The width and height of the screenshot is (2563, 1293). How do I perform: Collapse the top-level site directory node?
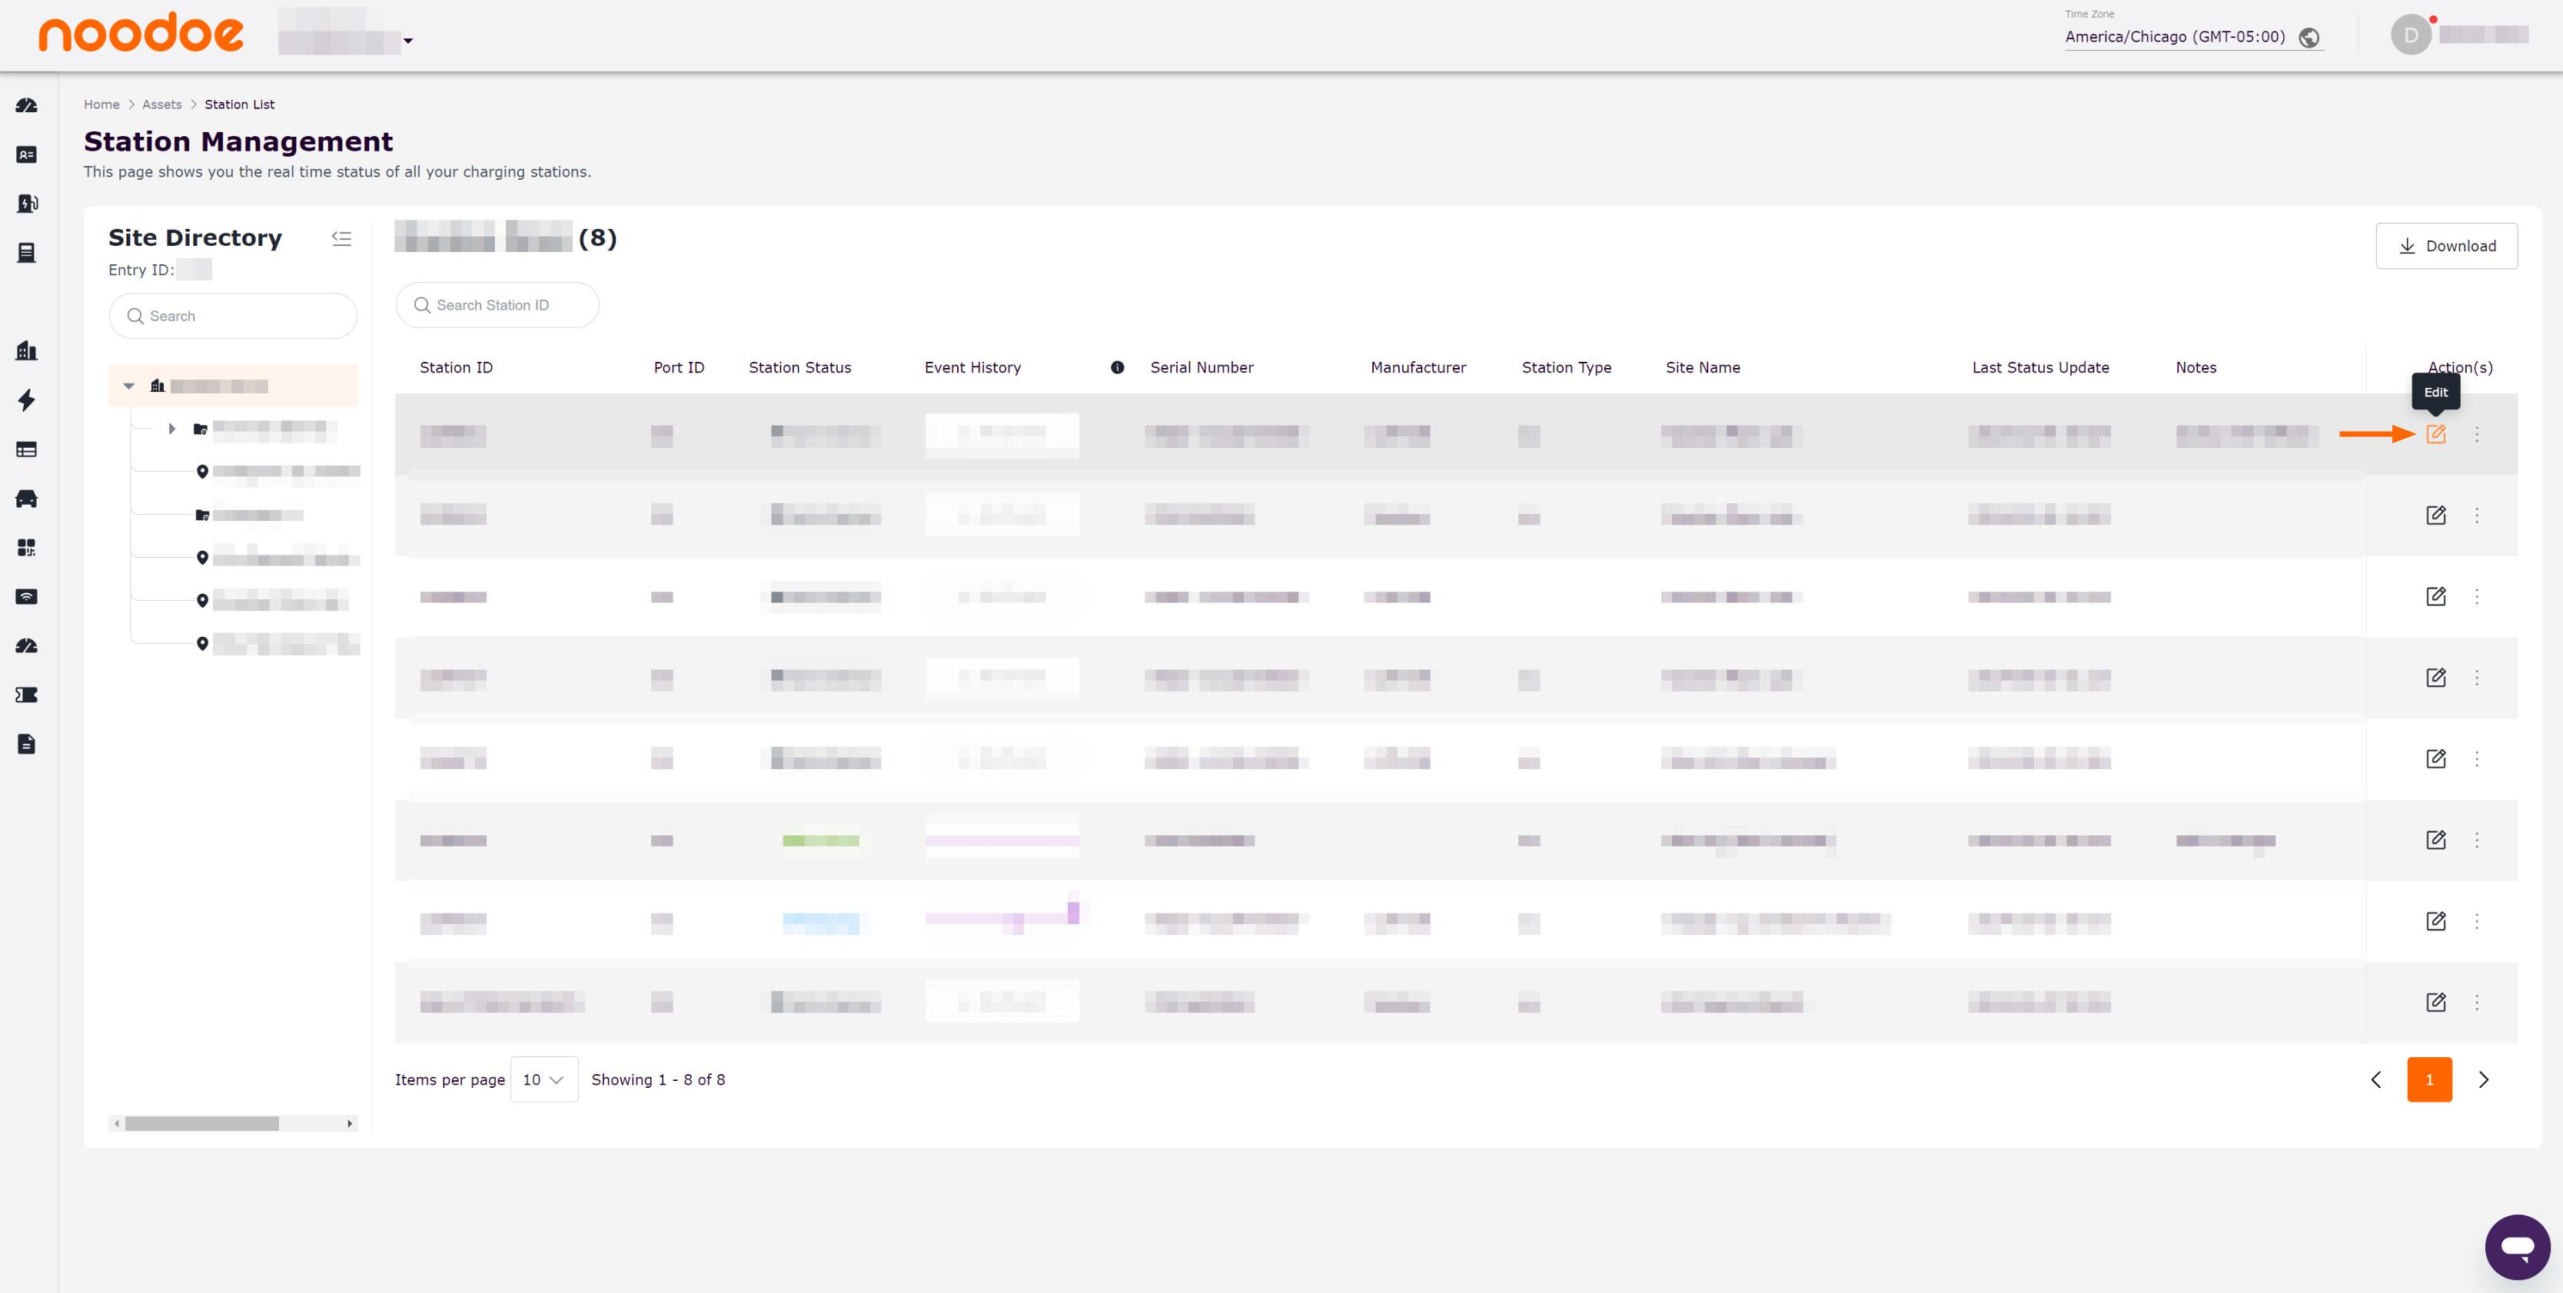(128, 386)
